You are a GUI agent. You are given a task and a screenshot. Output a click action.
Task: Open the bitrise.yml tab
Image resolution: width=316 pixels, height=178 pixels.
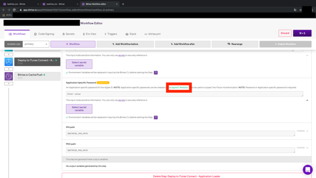pos(152,34)
